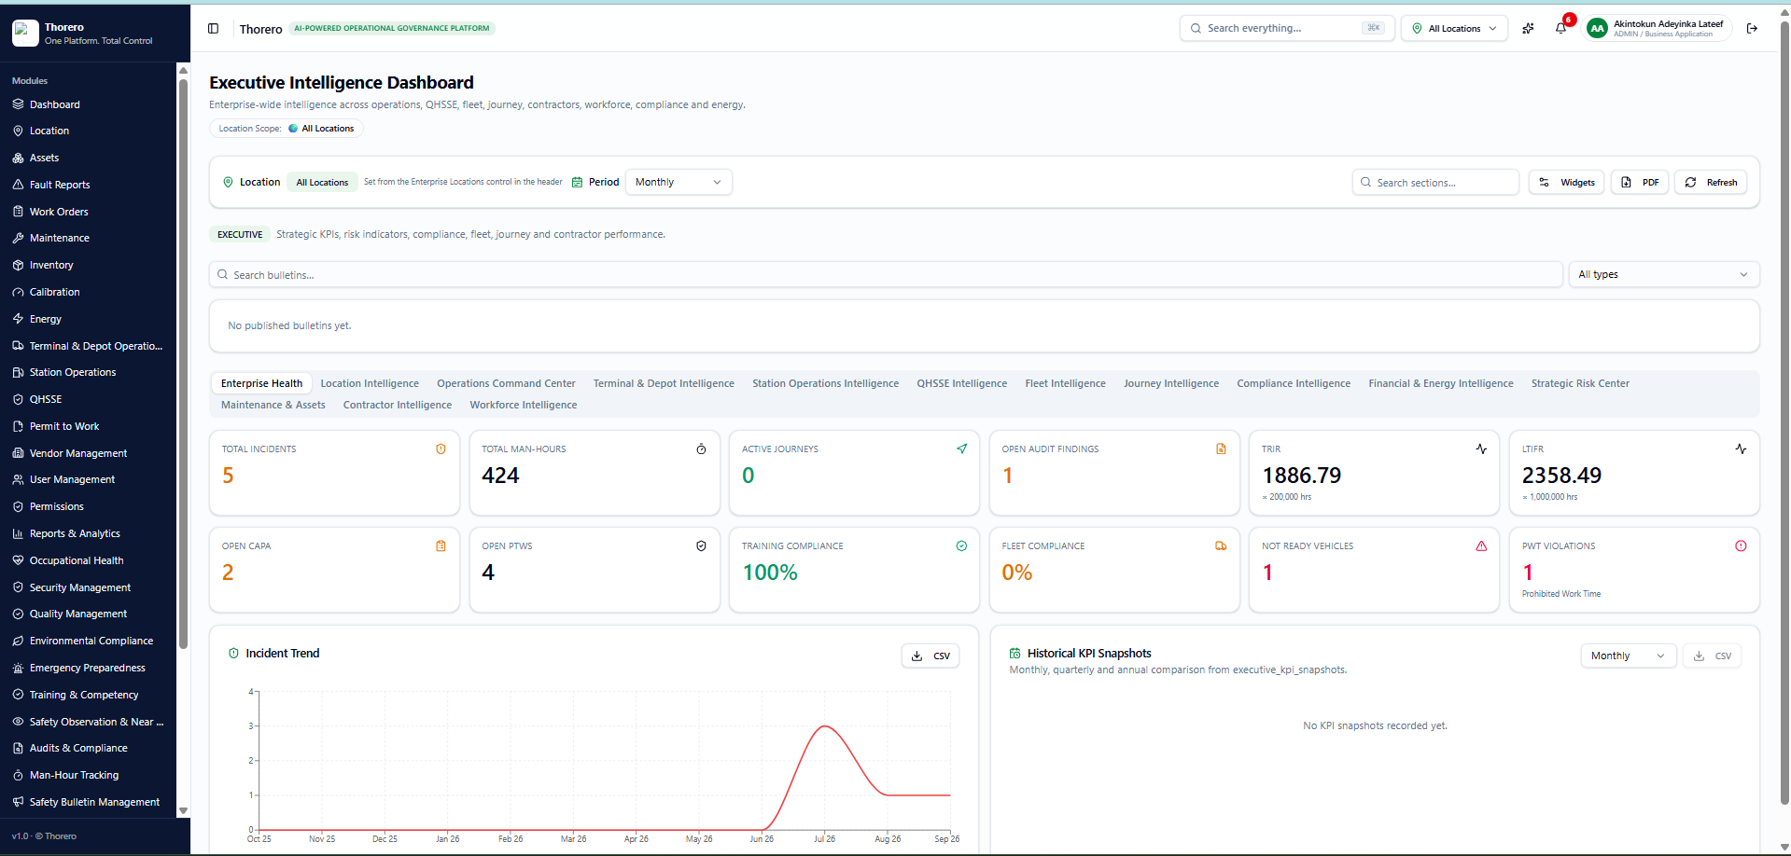
Task: Focus the Search sections input
Action: tap(1435, 182)
